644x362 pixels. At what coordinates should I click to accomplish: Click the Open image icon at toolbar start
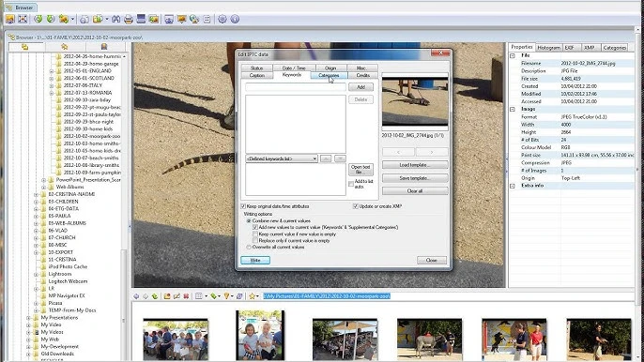[x=10, y=19]
